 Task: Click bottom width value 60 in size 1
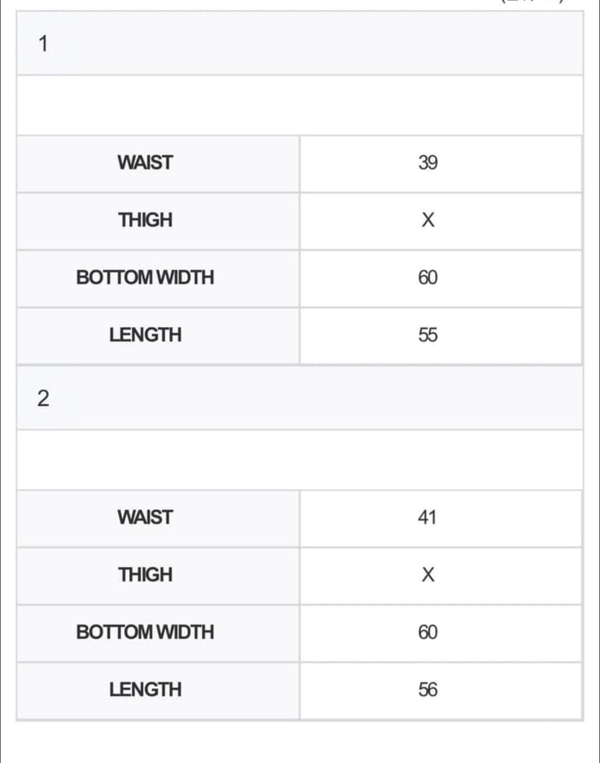(x=428, y=277)
